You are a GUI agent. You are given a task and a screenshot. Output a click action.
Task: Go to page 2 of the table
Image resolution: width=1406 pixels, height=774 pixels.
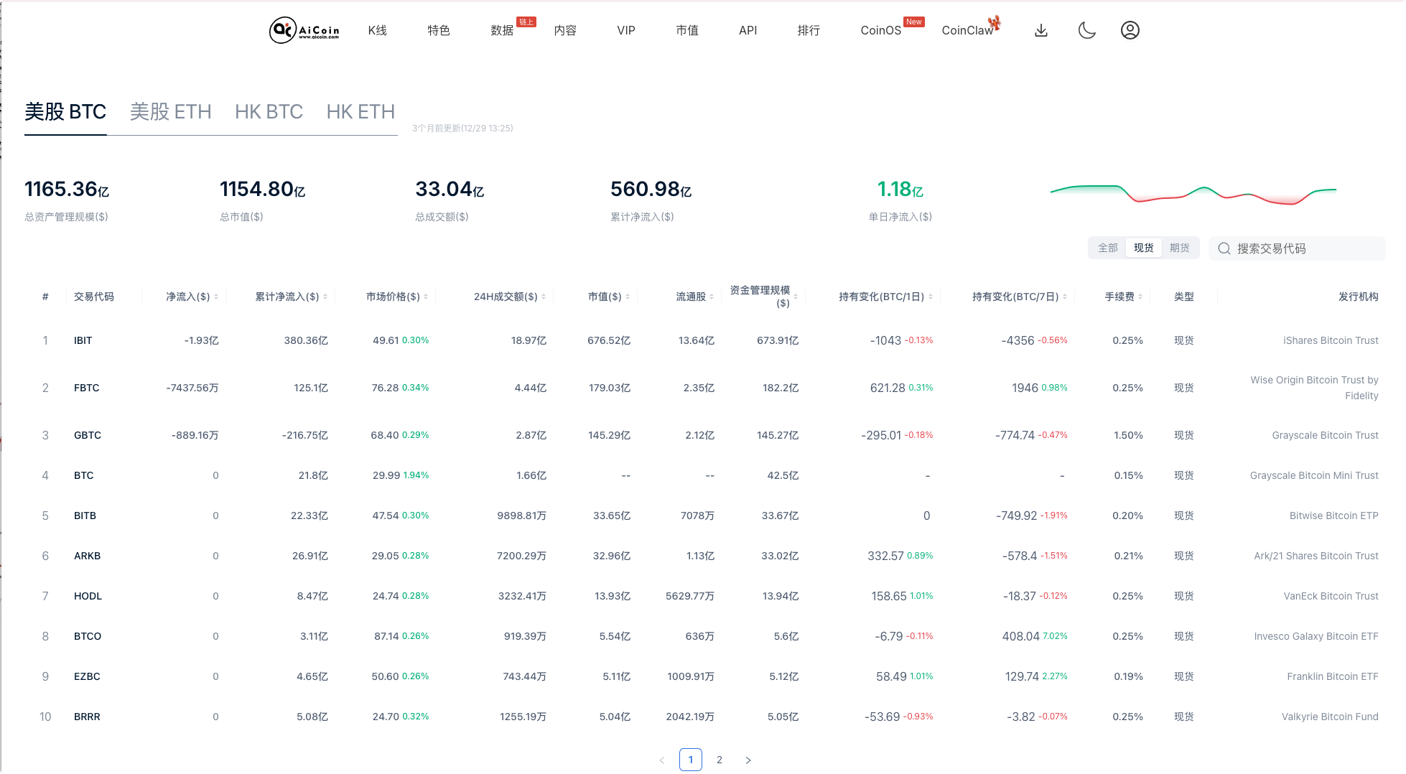pos(720,759)
